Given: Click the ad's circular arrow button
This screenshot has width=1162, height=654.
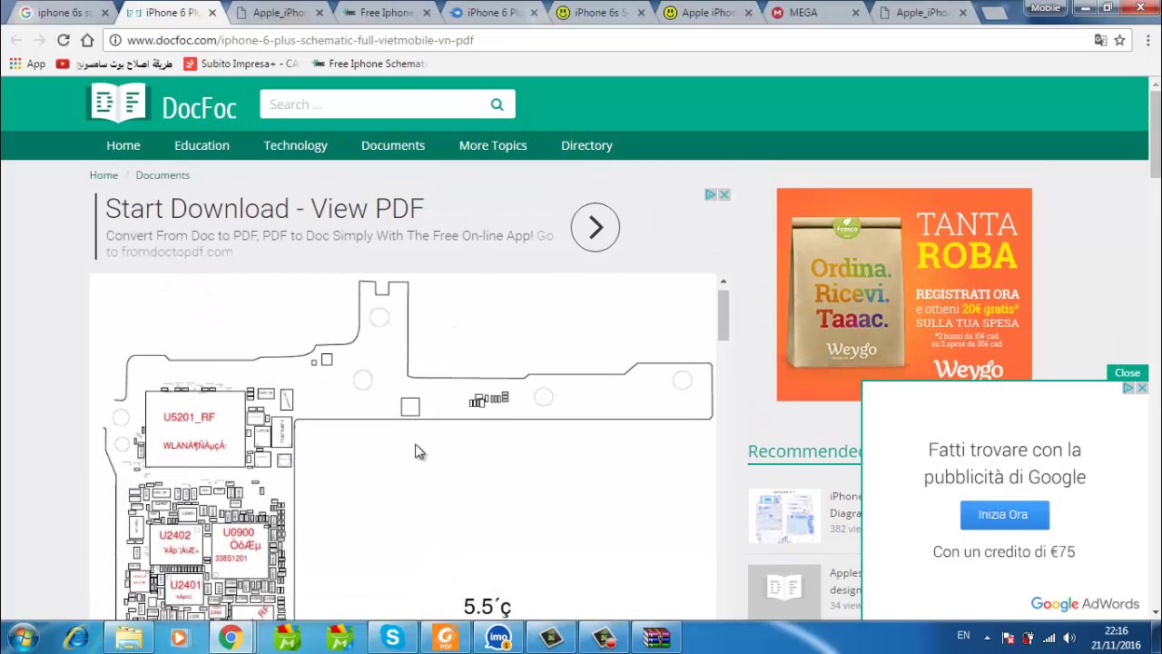Looking at the screenshot, I should [596, 227].
